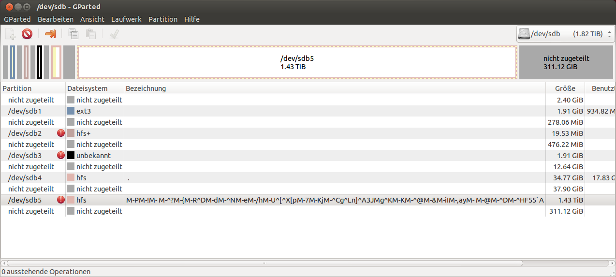Click the Copy partition toolbar icon
The image size is (616, 277).
coord(73,34)
